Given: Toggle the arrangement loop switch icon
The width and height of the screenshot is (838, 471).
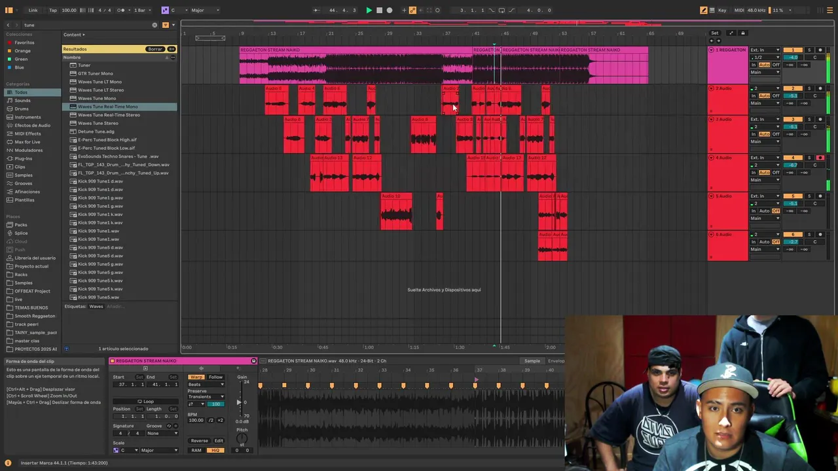Looking at the screenshot, I should [x=501, y=10].
